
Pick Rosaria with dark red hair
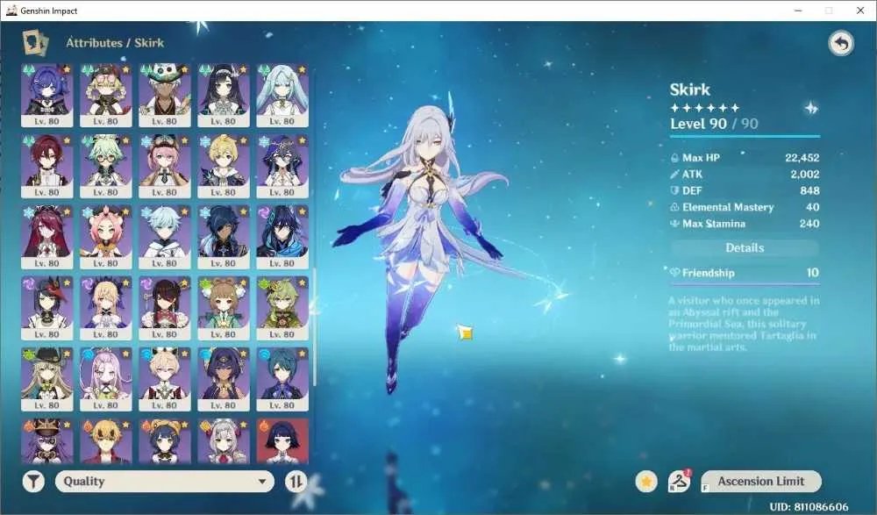click(47, 238)
